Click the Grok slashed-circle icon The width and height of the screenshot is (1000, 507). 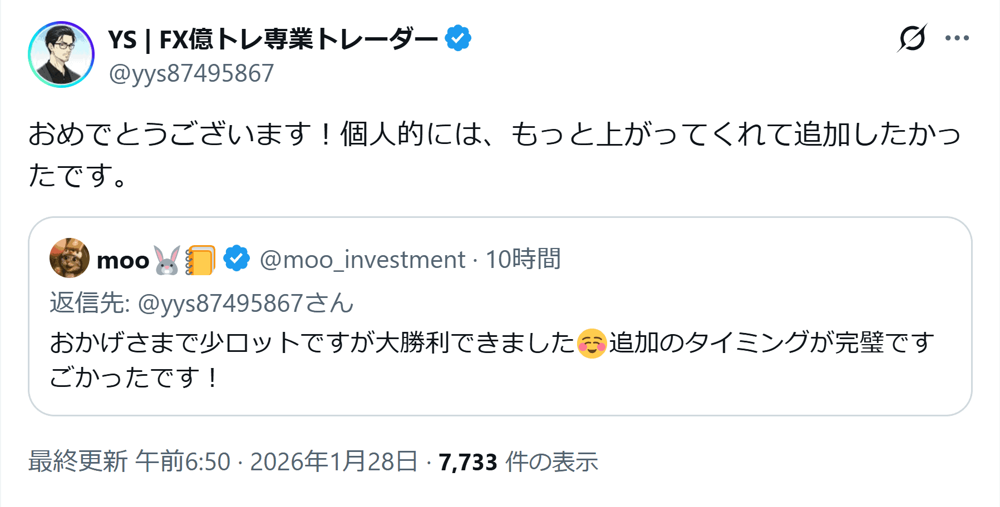coord(912,38)
